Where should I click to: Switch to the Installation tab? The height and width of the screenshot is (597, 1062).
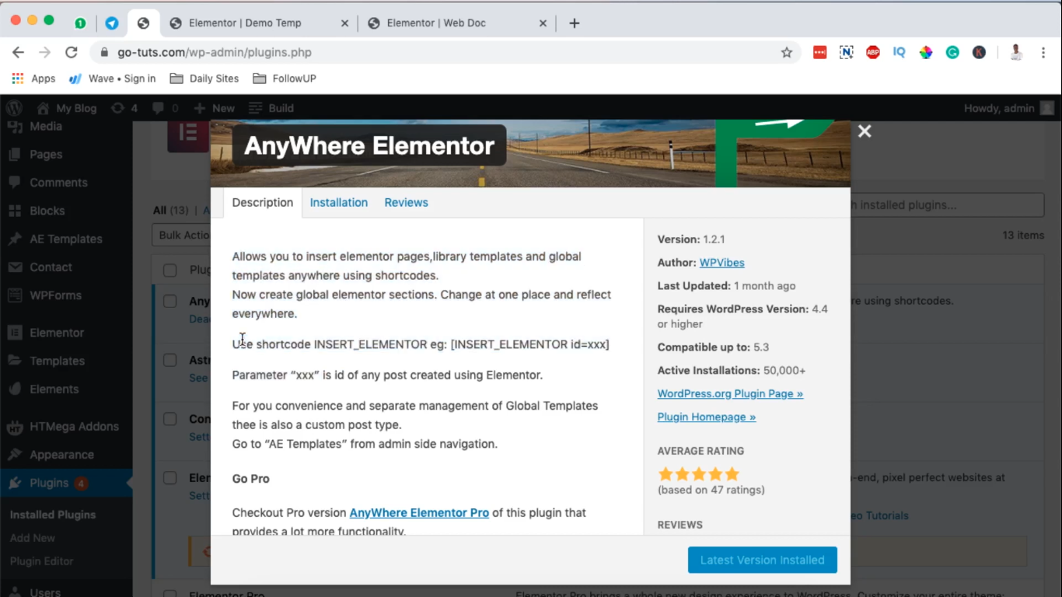click(x=339, y=202)
